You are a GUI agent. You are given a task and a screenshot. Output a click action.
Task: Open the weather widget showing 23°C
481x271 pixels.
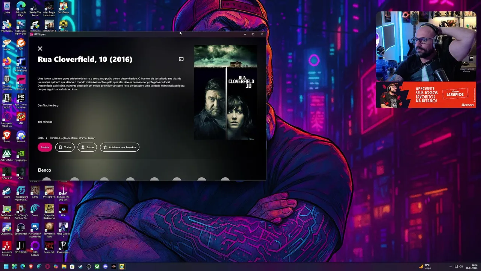coord(425,266)
